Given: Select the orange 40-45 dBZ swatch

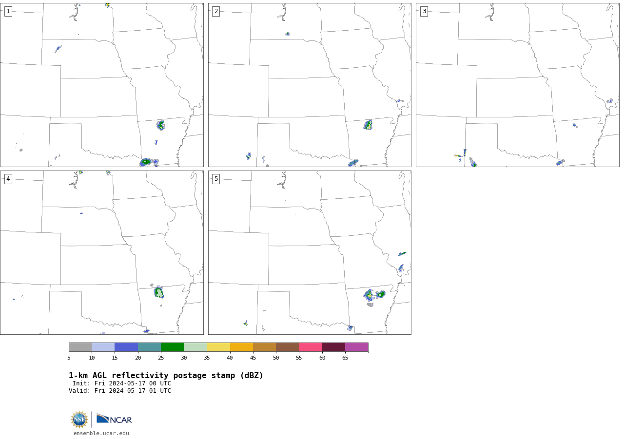Looking at the screenshot, I should coord(241,347).
